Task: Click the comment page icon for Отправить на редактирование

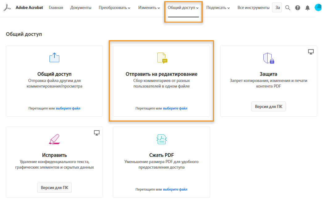Action: (162, 58)
